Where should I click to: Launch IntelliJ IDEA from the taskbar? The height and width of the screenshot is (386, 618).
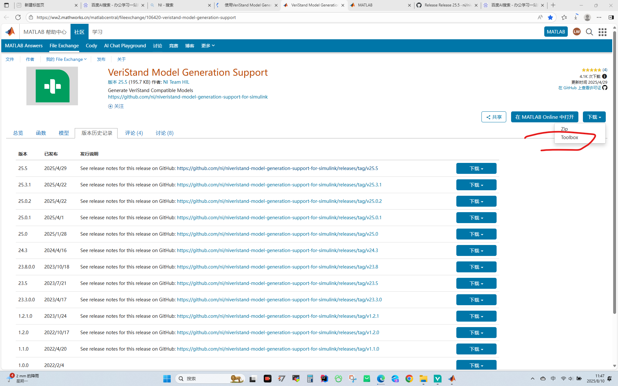(x=324, y=379)
